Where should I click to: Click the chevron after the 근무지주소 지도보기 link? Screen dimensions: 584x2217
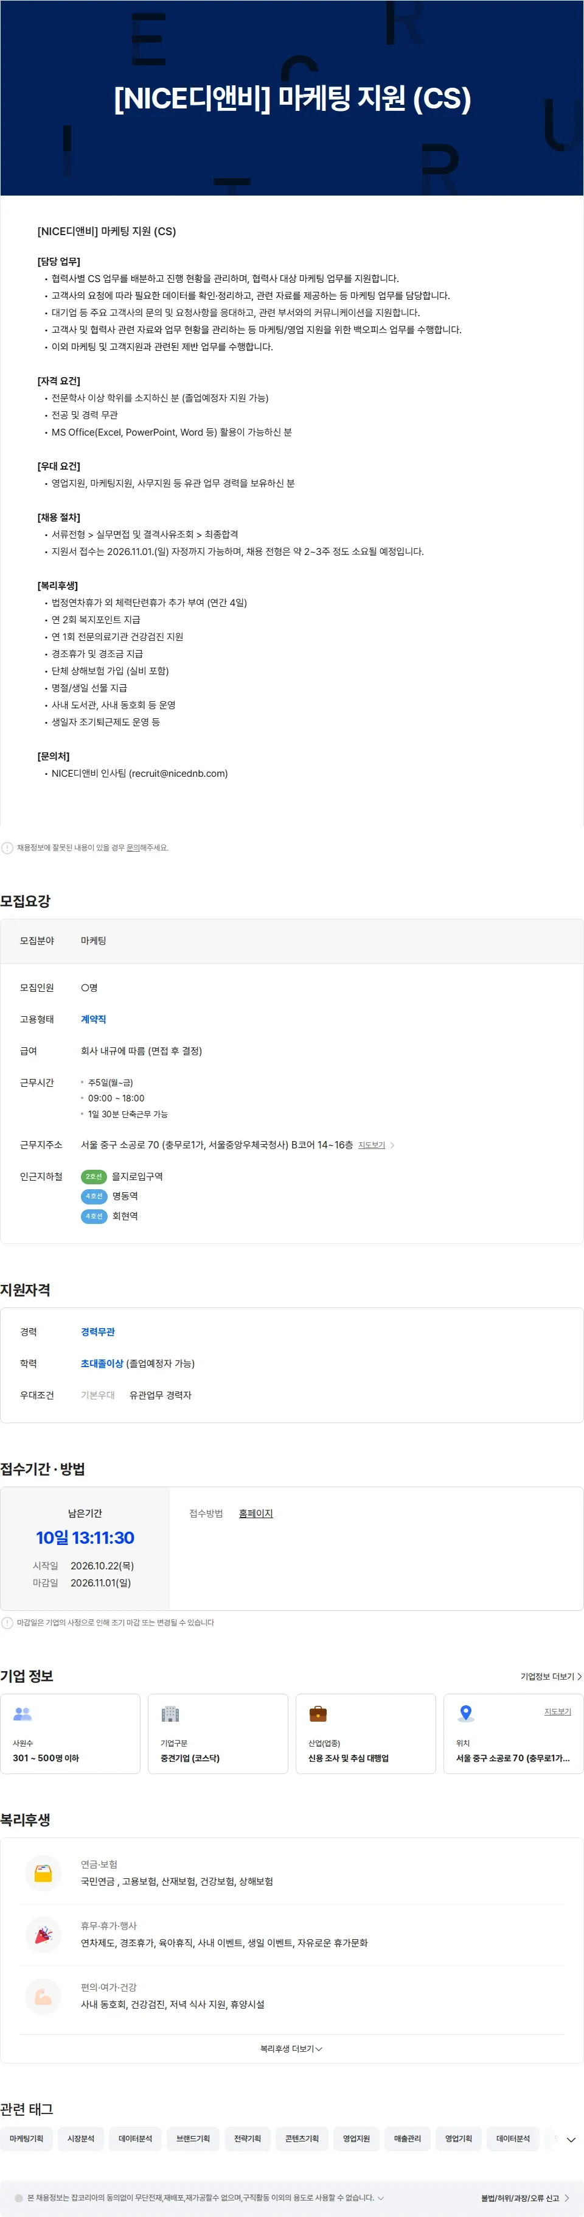pyautogui.click(x=392, y=1145)
